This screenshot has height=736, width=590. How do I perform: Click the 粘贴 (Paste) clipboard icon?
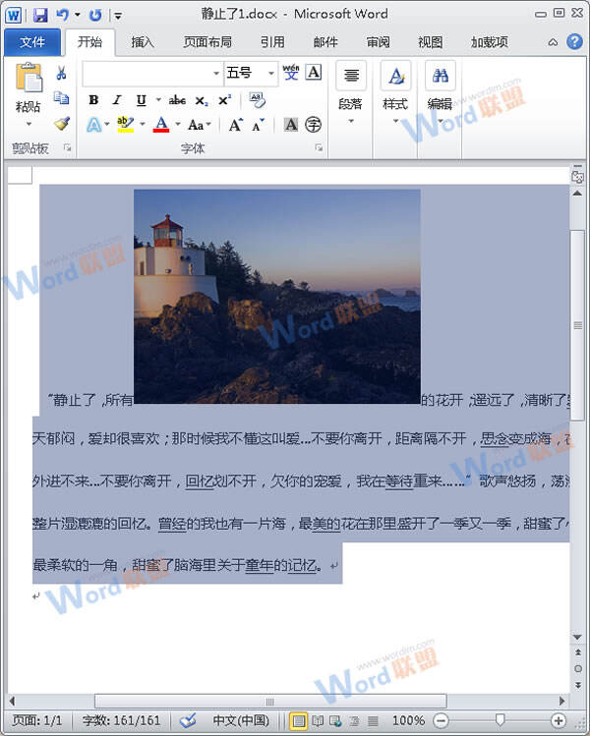tap(29, 77)
